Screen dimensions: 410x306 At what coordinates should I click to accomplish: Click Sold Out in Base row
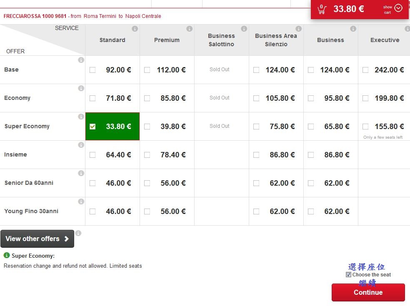tap(220, 70)
